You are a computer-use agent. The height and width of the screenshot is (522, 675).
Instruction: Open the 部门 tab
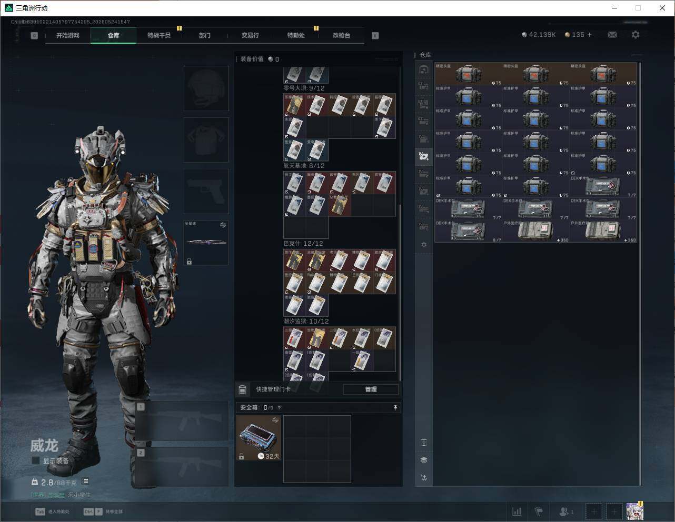[205, 35]
